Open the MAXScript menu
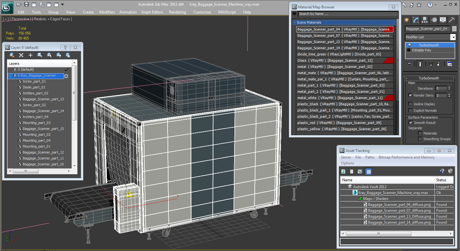 pos(227,12)
